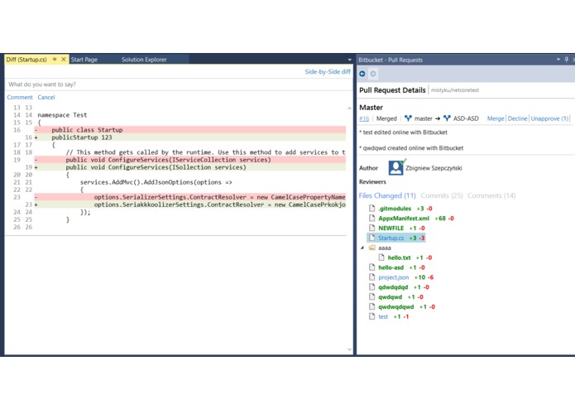Click file icon next to Startup.cs
Image resolution: width=575 pixels, height=409 pixels.
[x=371, y=238]
